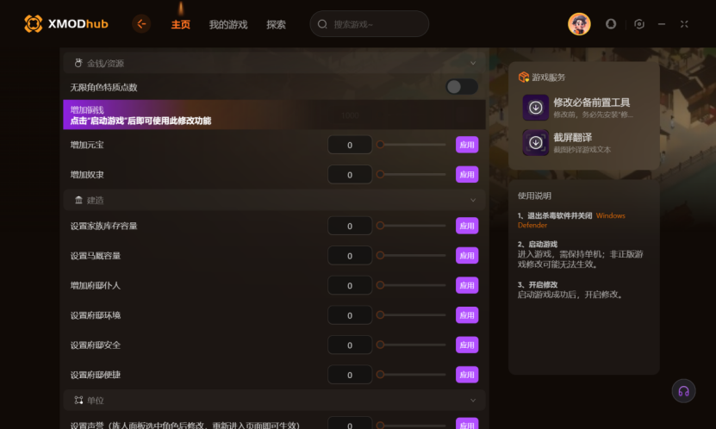Click the 设置家族库存容量 number field

pos(350,226)
